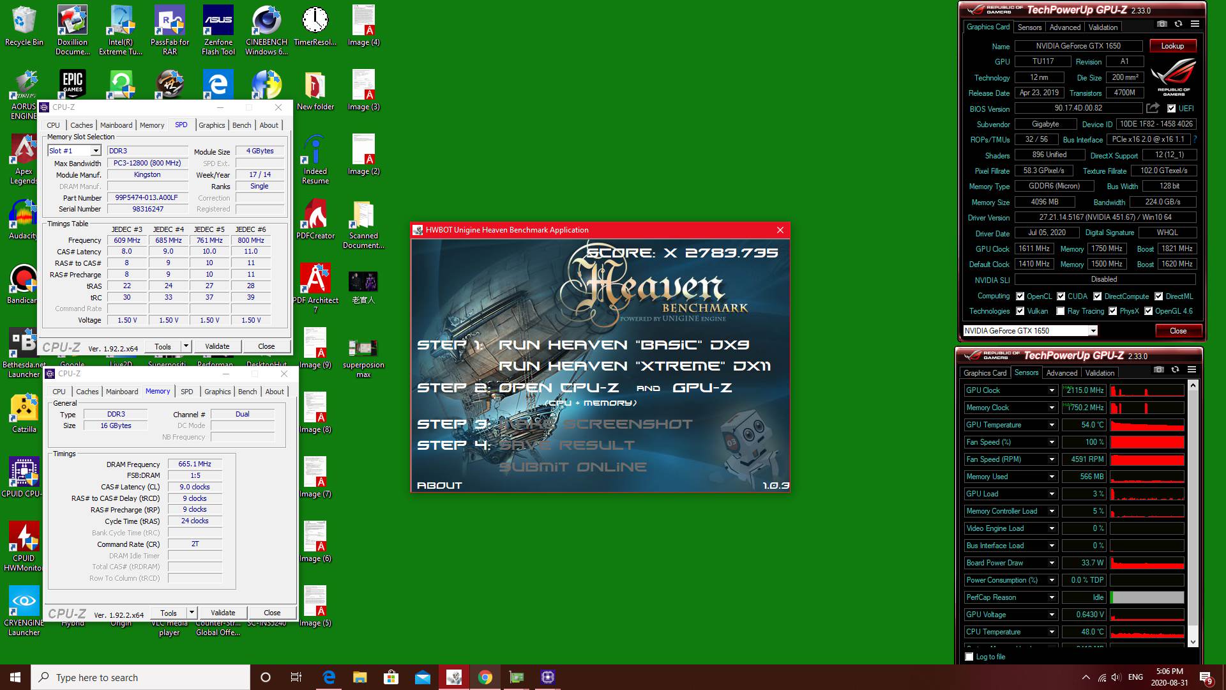Switch to Graphics tab in CPU-Z Memory window
The image size is (1226, 690).
(218, 392)
